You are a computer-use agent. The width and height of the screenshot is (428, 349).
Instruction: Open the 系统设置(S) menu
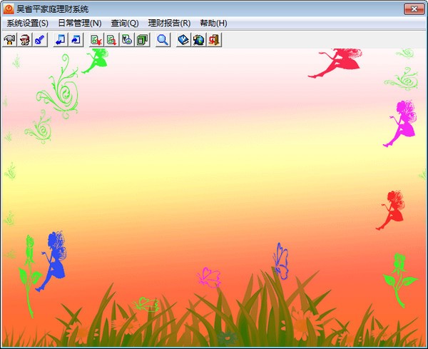click(x=28, y=24)
